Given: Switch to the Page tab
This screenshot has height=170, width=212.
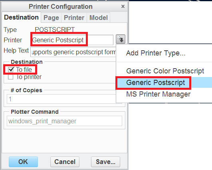Looking at the screenshot, I should (51, 18).
